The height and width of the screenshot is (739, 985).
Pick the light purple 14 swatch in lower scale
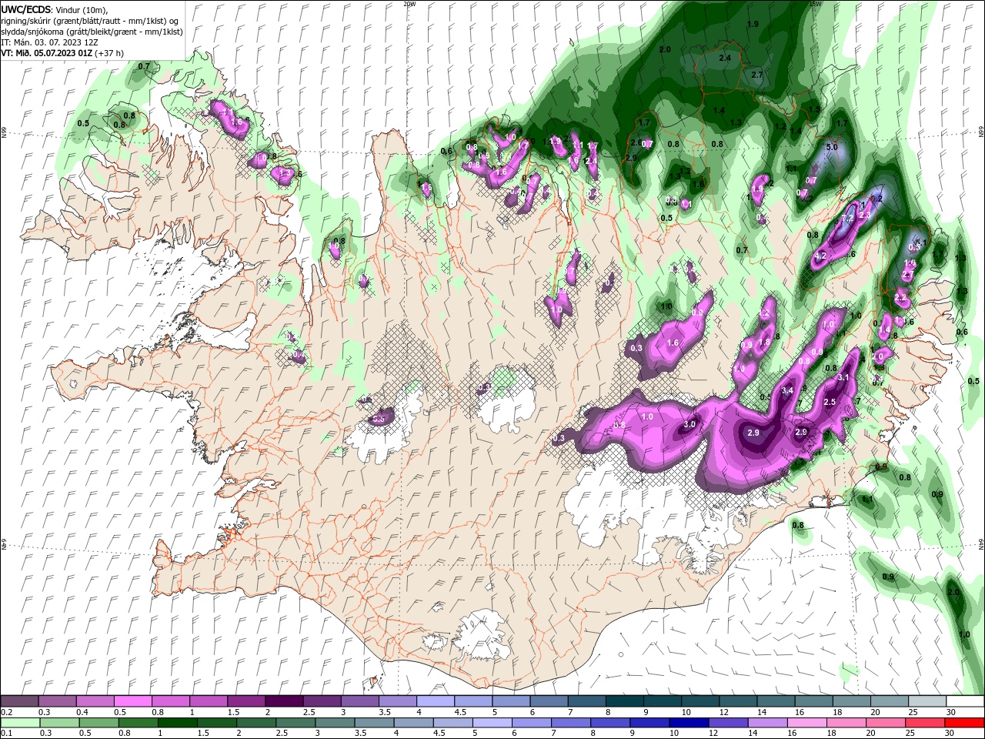[x=768, y=722]
